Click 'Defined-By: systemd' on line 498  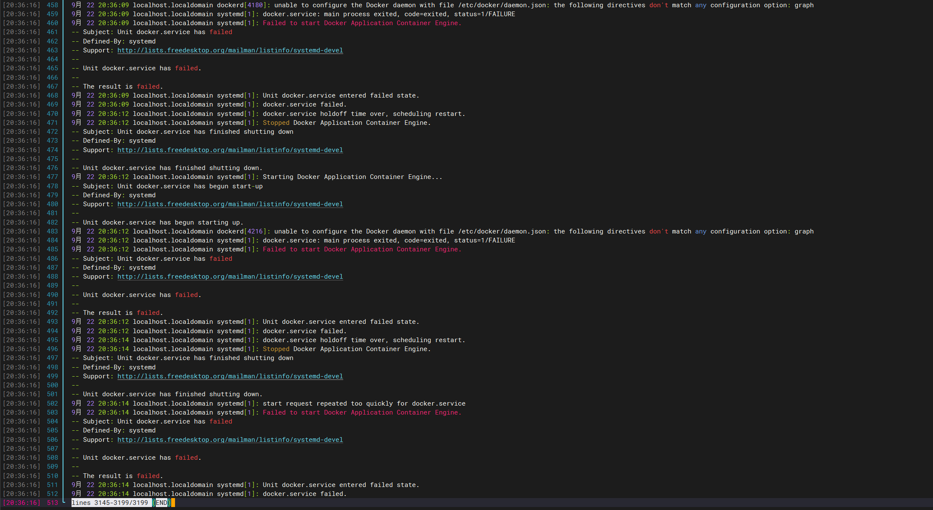(x=119, y=367)
